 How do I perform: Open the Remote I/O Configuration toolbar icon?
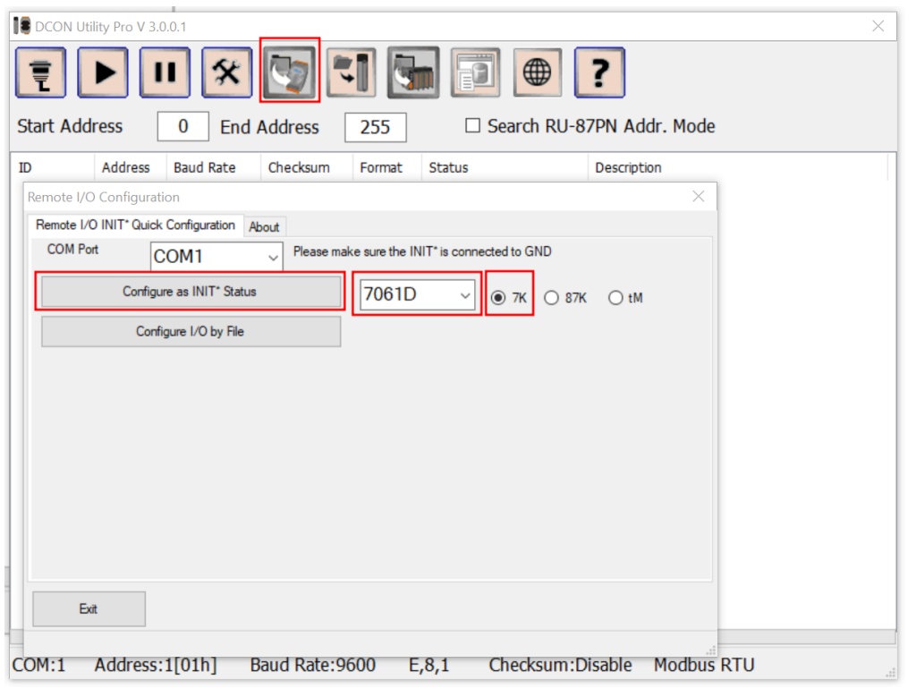(x=290, y=72)
